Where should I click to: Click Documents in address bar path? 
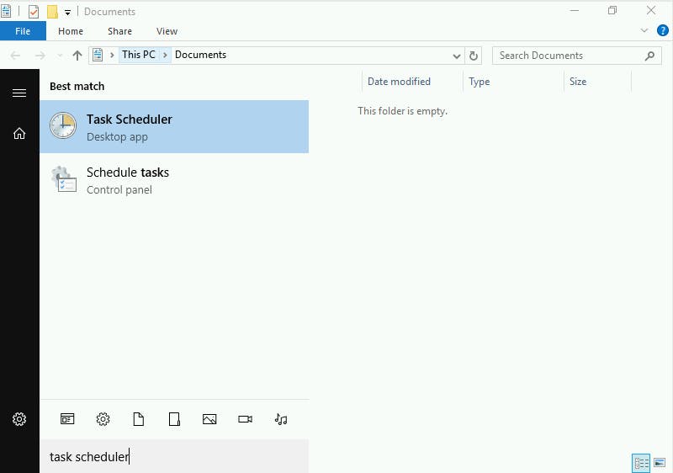point(200,55)
